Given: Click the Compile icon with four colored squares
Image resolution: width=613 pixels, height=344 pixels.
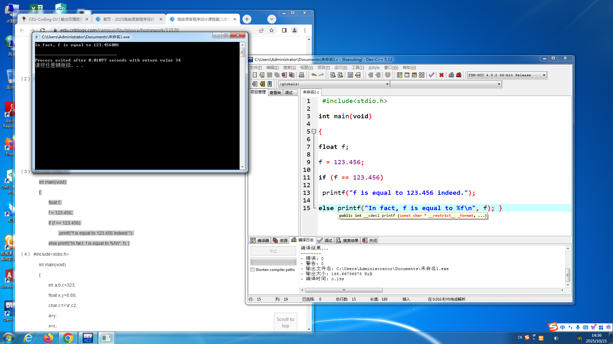Looking at the screenshot, I should point(400,75).
